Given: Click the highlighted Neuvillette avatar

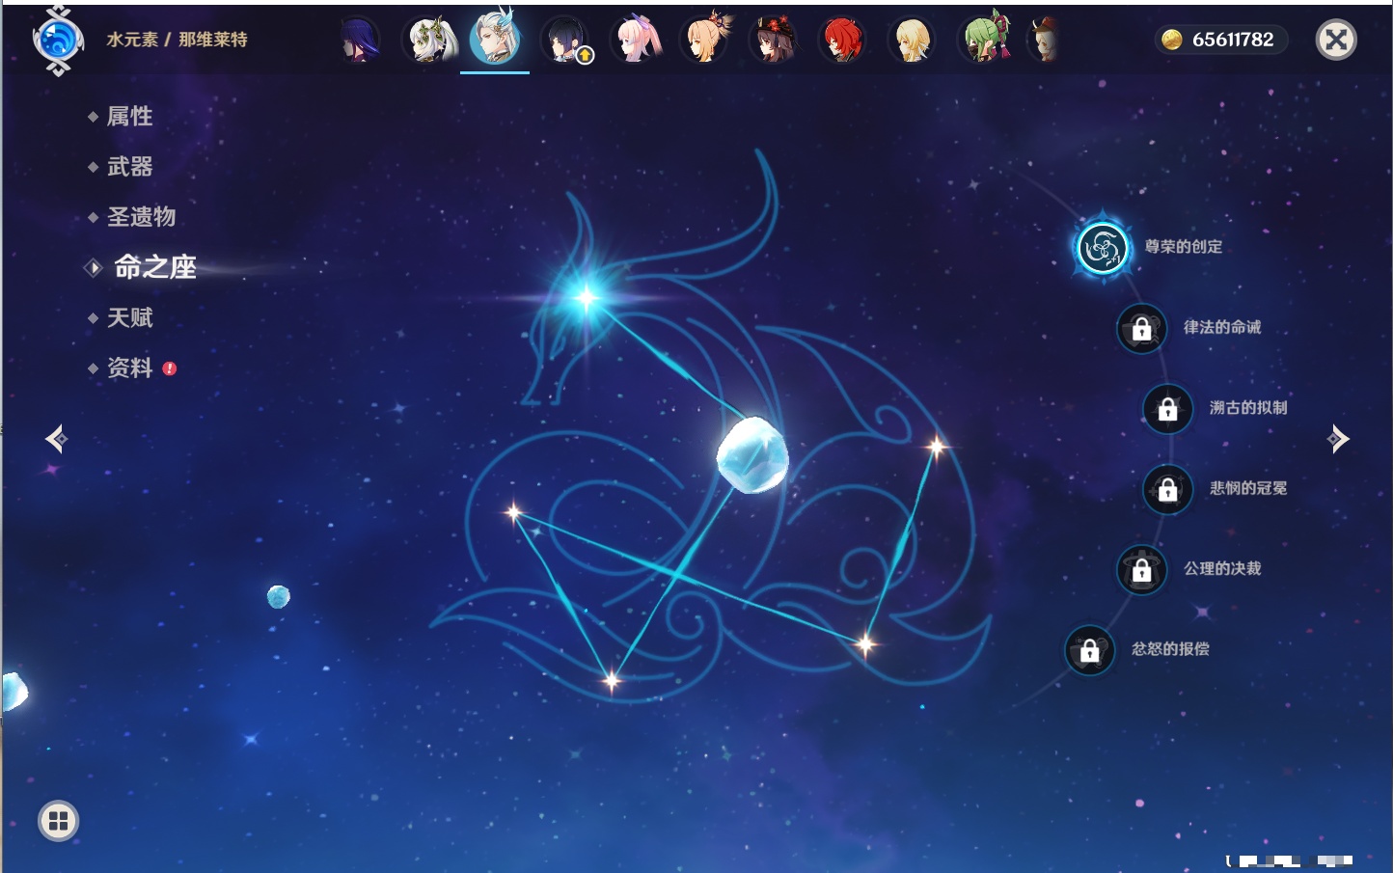Looking at the screenshot, I should (x=495, y=39).
